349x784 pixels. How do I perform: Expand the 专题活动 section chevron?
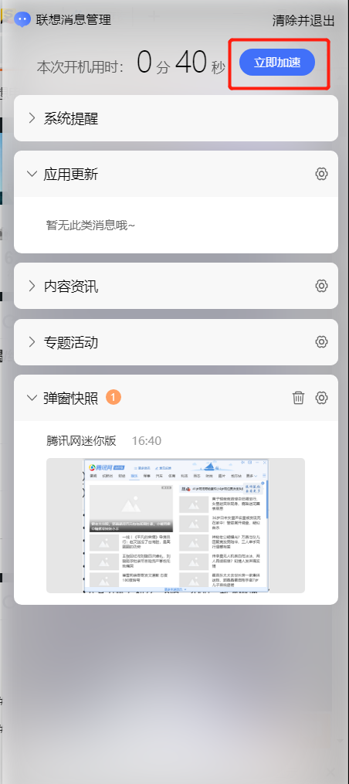click(x=32, y=342)
